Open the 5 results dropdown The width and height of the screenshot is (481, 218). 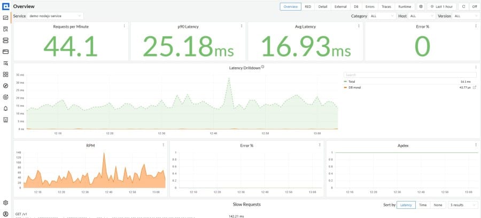tap(463, 205)
